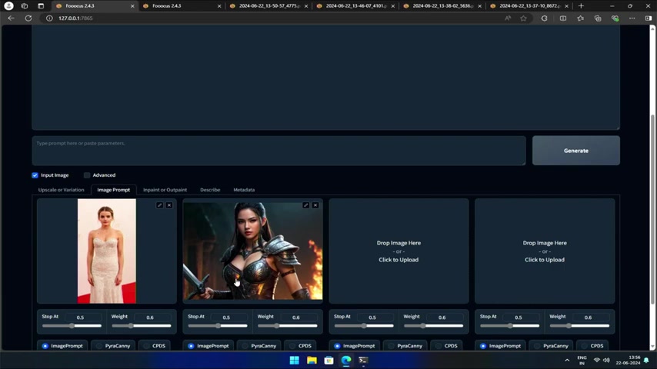
Task: Select PyraCanny radio for first image
Action: pos(99,346)
